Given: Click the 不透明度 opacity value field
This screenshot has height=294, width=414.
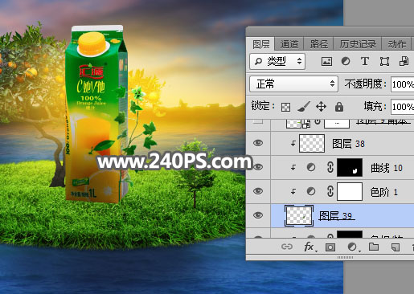Looking at the screenshot, I should [402, 84].
